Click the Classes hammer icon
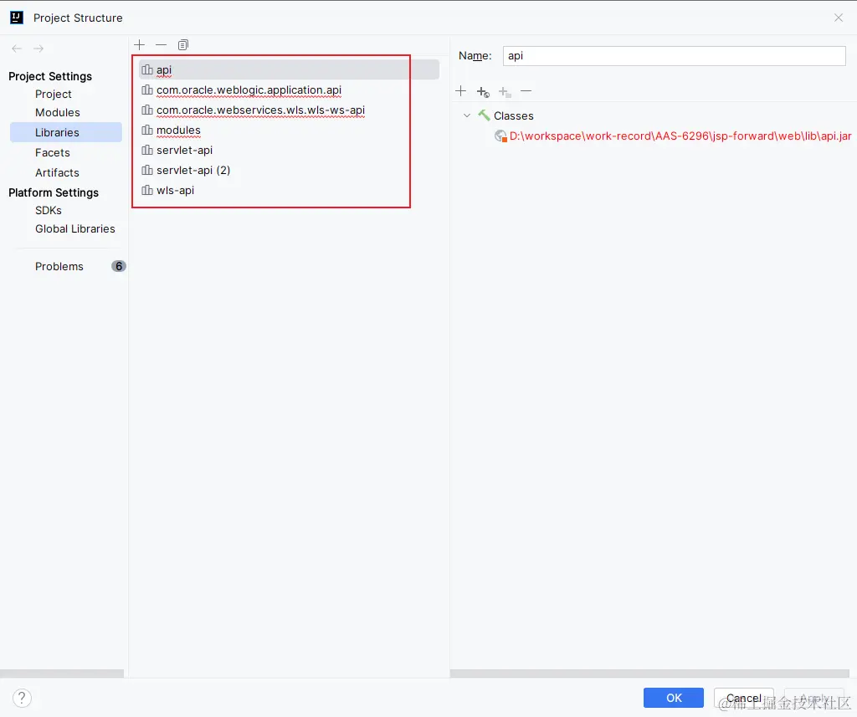This screenshot has width=857, height=717. point(484,115)
